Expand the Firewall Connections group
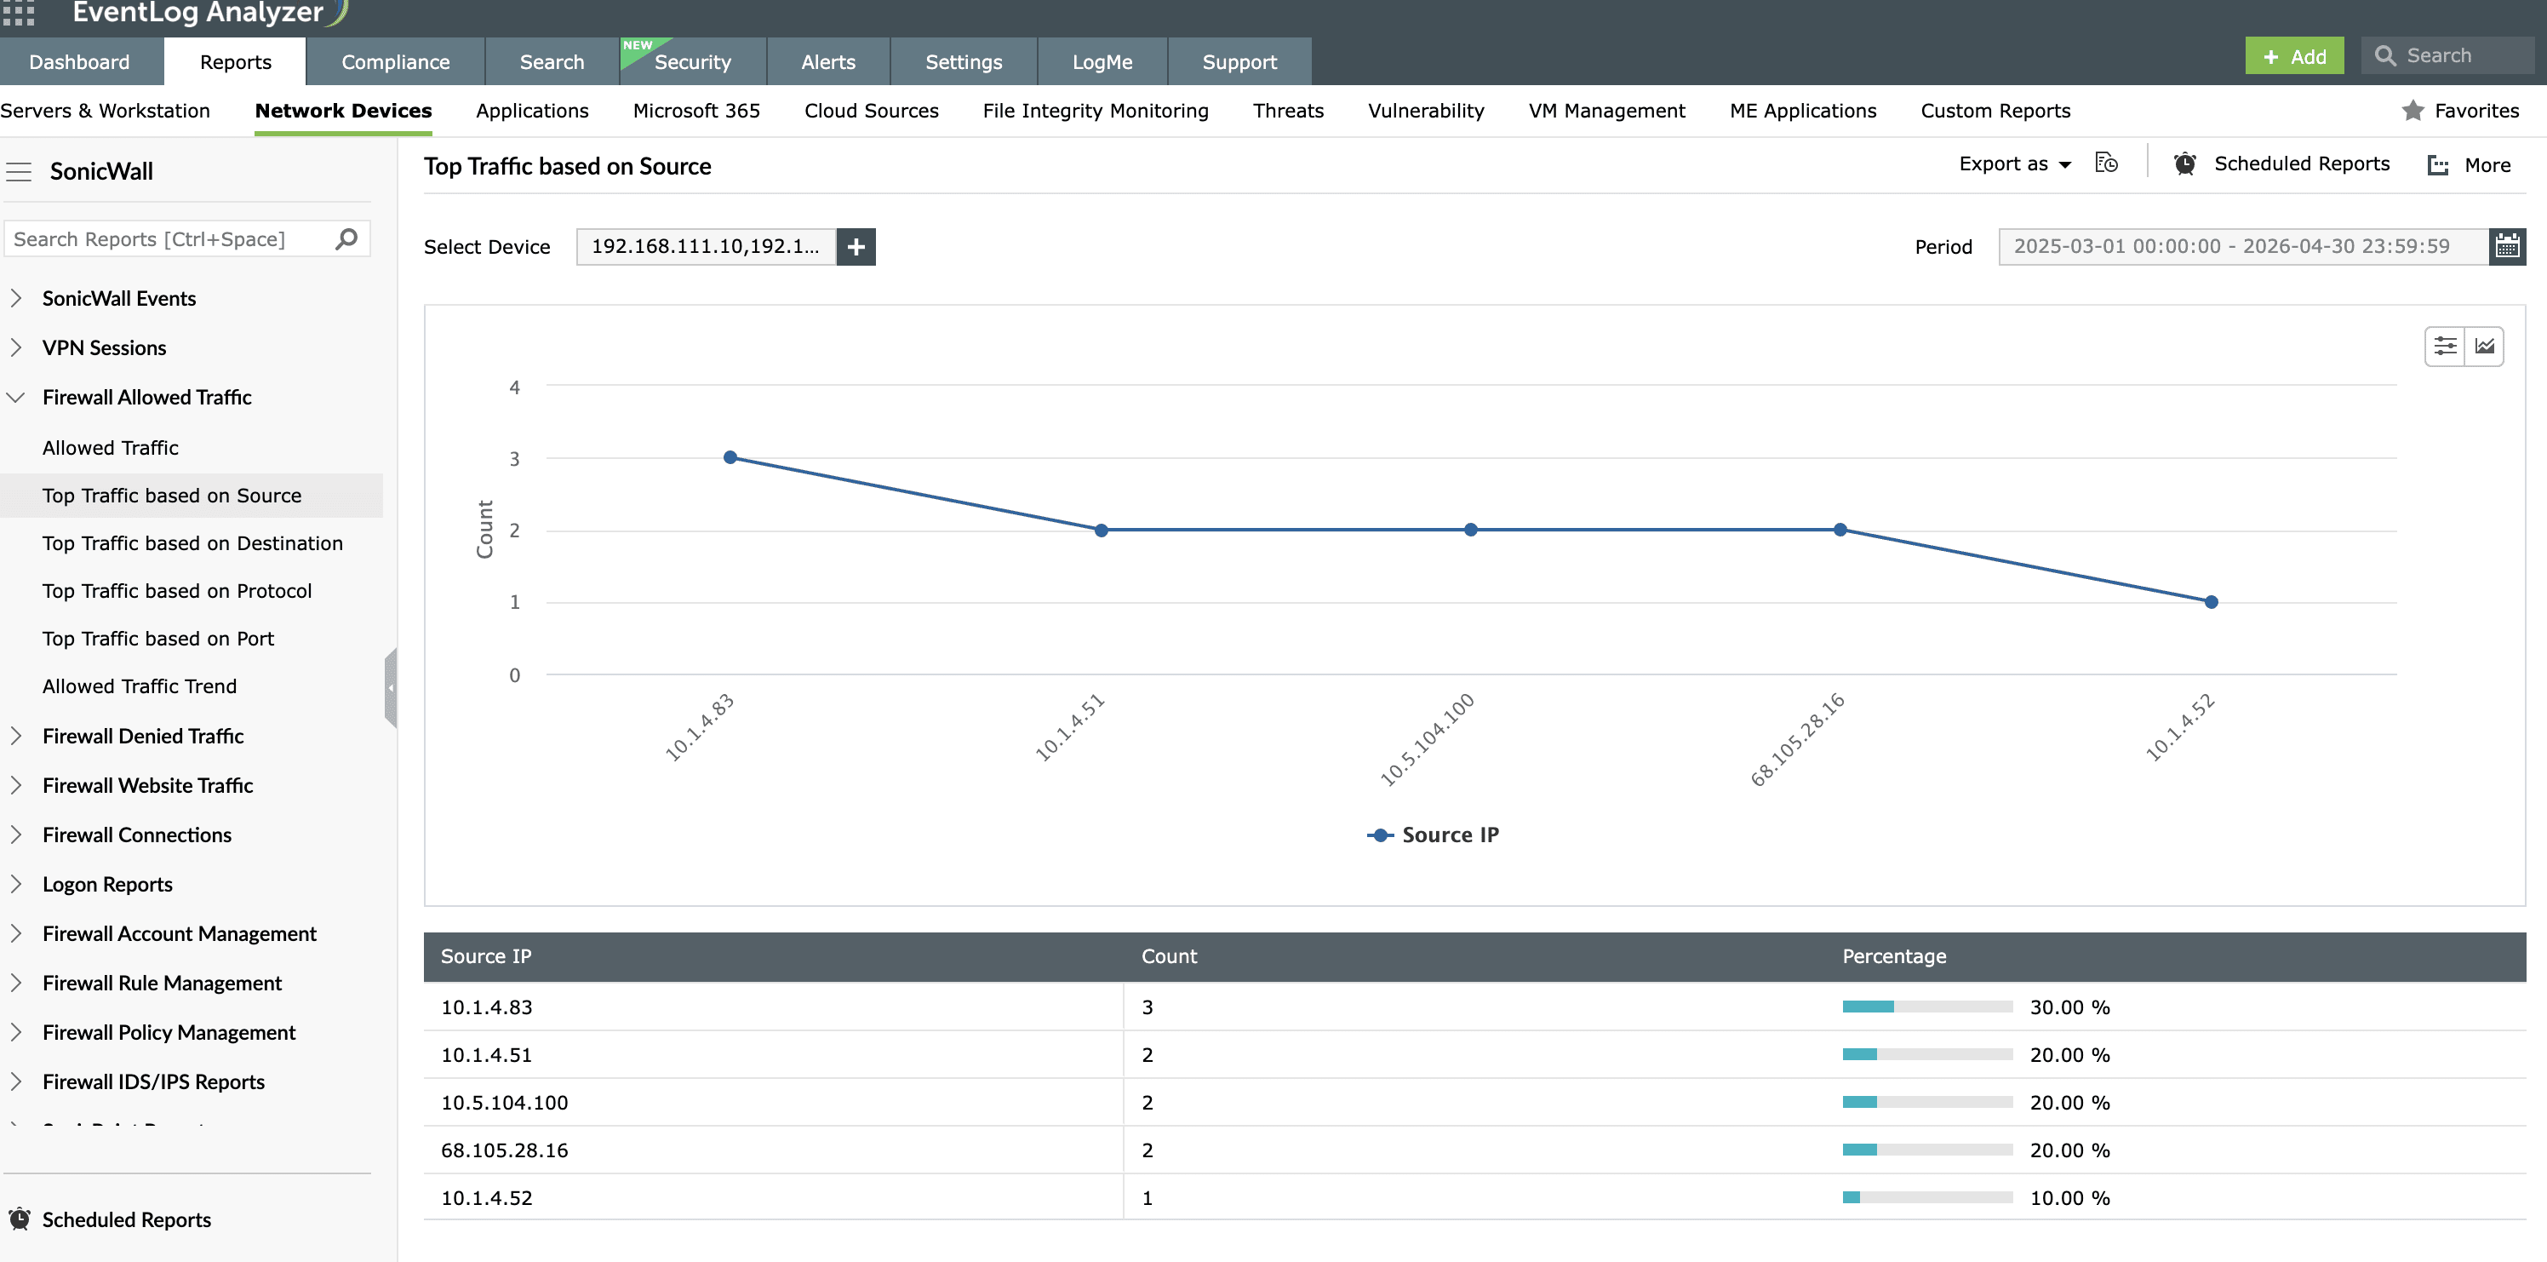Screen dimensions: 2547x1262 16,835
